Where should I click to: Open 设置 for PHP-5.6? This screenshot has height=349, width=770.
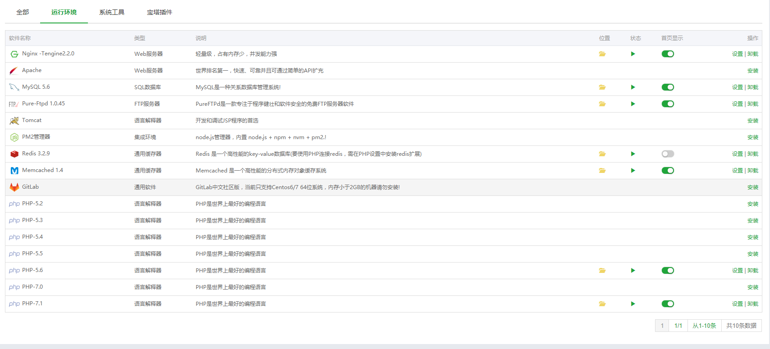pos(738,271)
